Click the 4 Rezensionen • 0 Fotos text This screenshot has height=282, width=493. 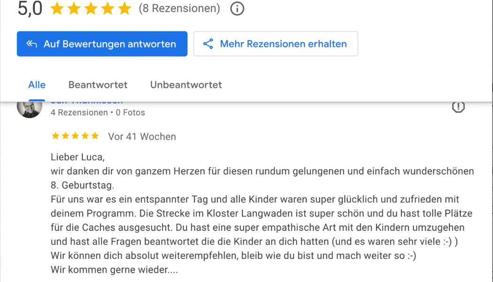(x=98, y=113)
